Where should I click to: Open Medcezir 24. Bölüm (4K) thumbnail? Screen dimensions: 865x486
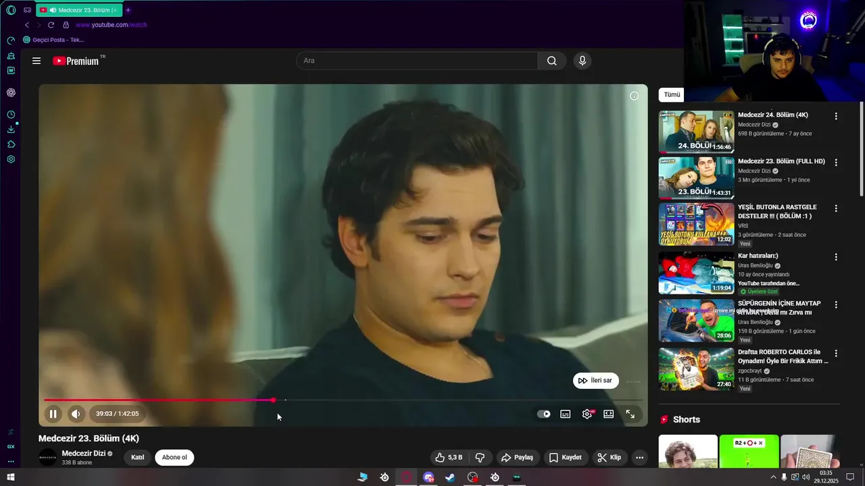[x=696, y=132]
